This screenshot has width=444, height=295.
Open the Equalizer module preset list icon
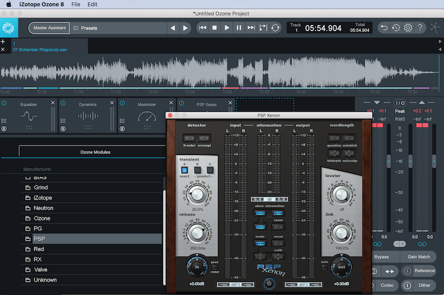click(x=4, y=121)
